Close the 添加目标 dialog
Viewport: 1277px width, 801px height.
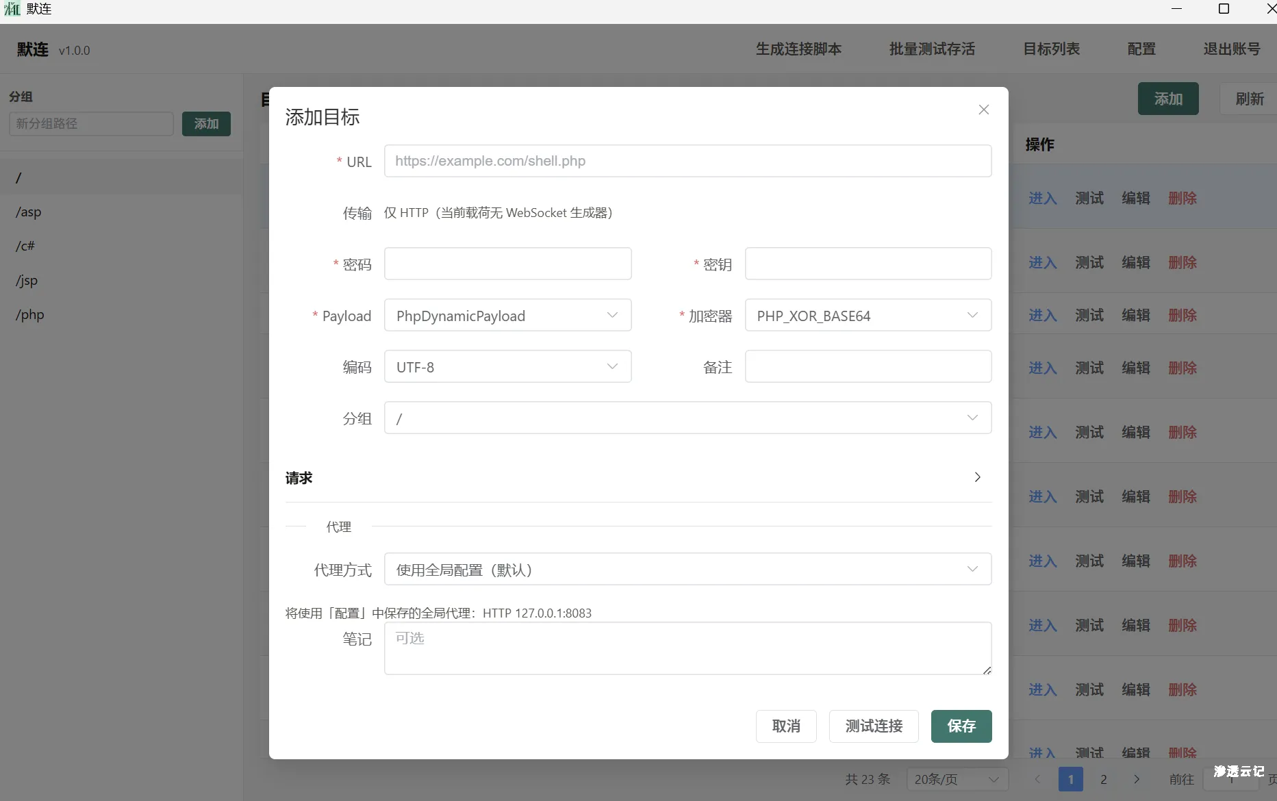pos(984,110)
